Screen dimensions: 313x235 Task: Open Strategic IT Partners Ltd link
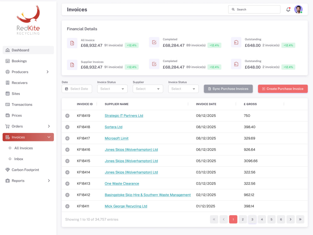(x=124, y=116)
